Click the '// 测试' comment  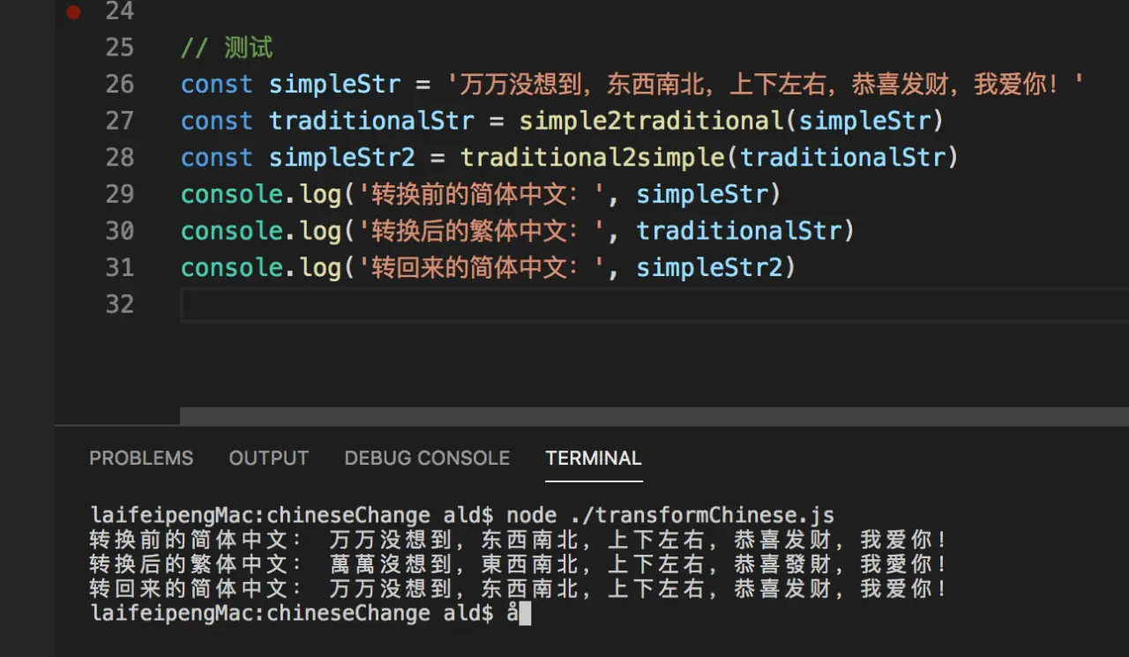(x=227, y=48)
